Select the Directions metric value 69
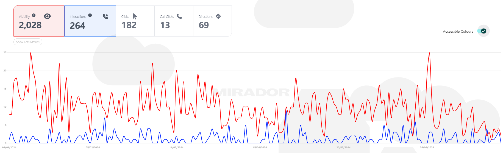This screenshot has width=503, height=153. click(204, 25)
